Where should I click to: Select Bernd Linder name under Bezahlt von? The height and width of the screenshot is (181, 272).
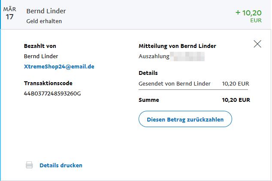(x=41, y=56)
